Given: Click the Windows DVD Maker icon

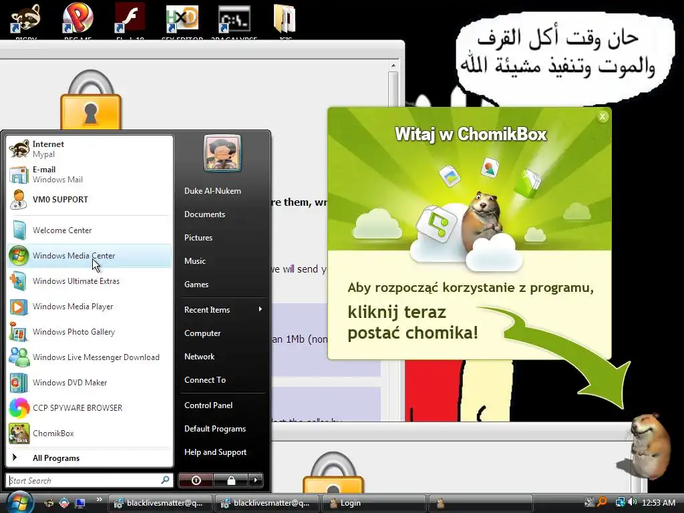Looking at the screenshot, I should 18,383.
